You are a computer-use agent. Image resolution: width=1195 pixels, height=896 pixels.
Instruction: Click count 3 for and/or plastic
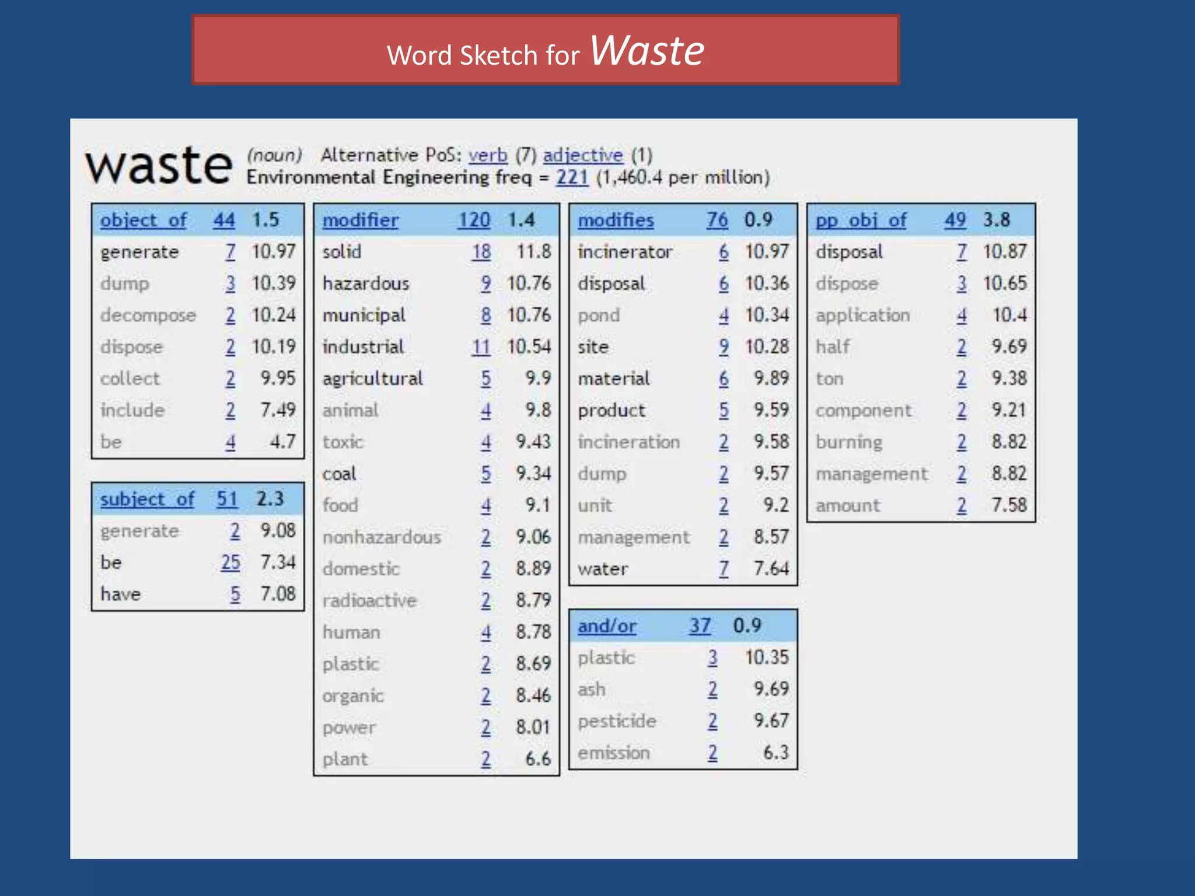coord(712,657)
